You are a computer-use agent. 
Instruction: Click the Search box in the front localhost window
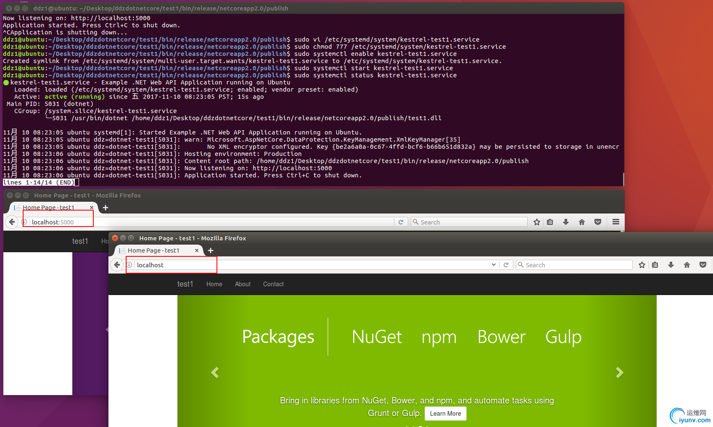tap(574, 265)
